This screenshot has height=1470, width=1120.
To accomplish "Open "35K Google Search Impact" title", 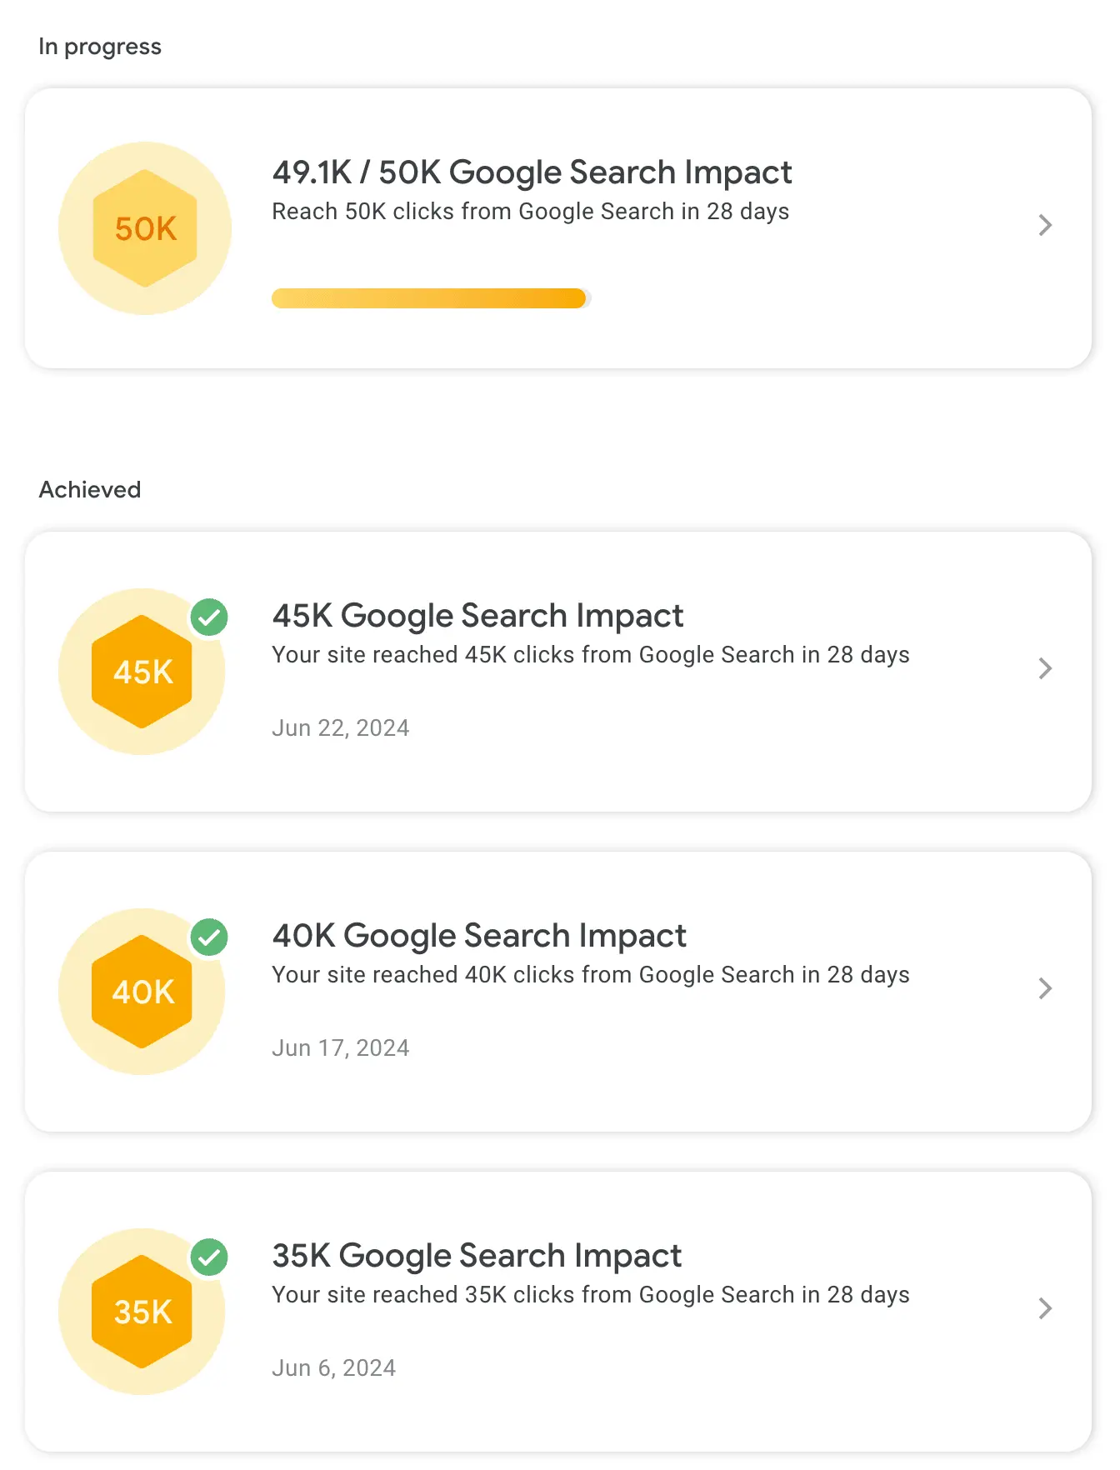I will click(477, 1256).
